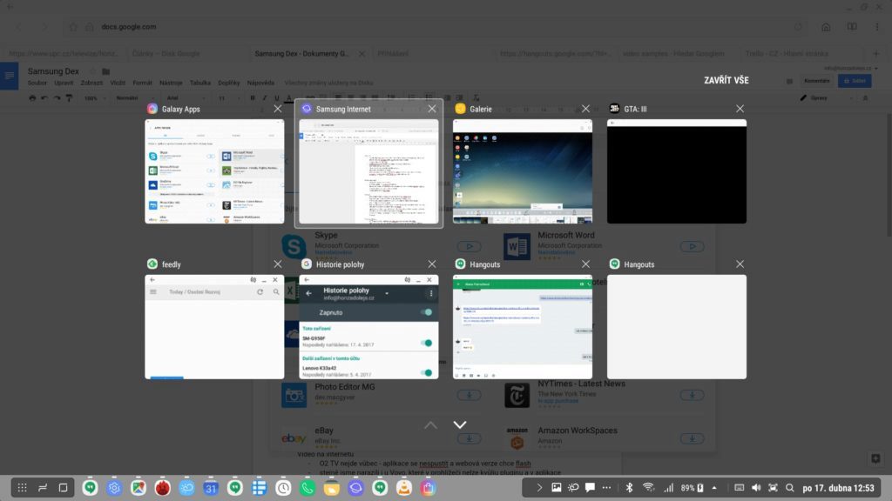Open Settings gear icon in the taskbar
This screenshot has height=501, width=892.
click(x=114, y=488)
